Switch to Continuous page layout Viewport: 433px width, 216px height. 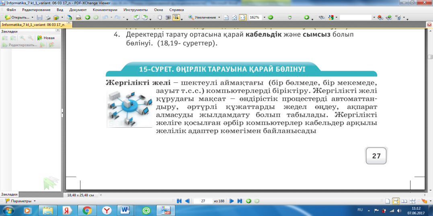(396, 201)
